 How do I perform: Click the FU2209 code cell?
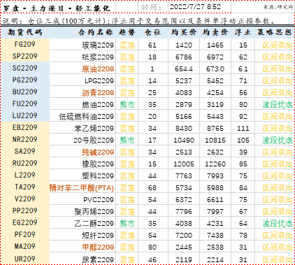point(25,103)
